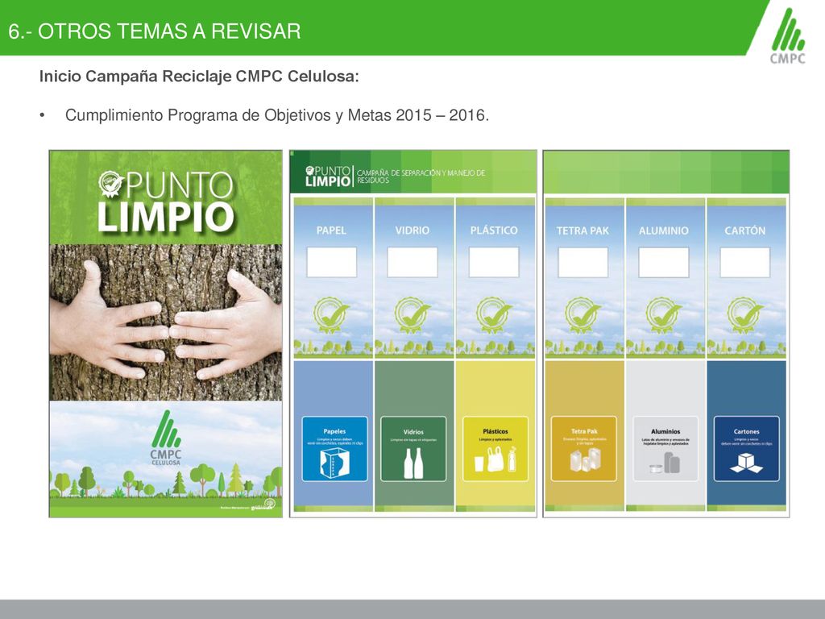Image resolution: width=825 pixels, height=619 pixels.
Task: Click the white box under PAPEL
Action: [x=331, y=262]
